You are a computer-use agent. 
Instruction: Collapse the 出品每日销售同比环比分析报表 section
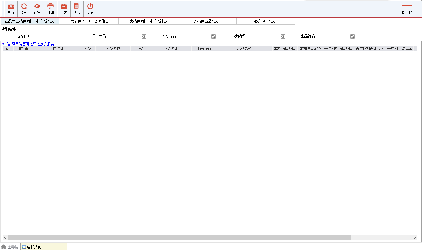(3, 44)
